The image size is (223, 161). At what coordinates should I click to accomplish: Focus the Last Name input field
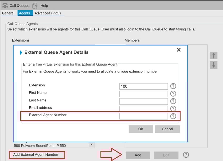pyautogui.click(x=144, y=101)
